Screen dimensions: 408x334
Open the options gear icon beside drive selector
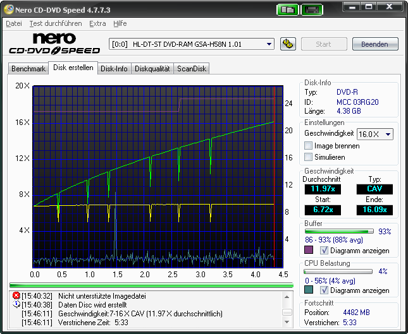coord(288,44)
